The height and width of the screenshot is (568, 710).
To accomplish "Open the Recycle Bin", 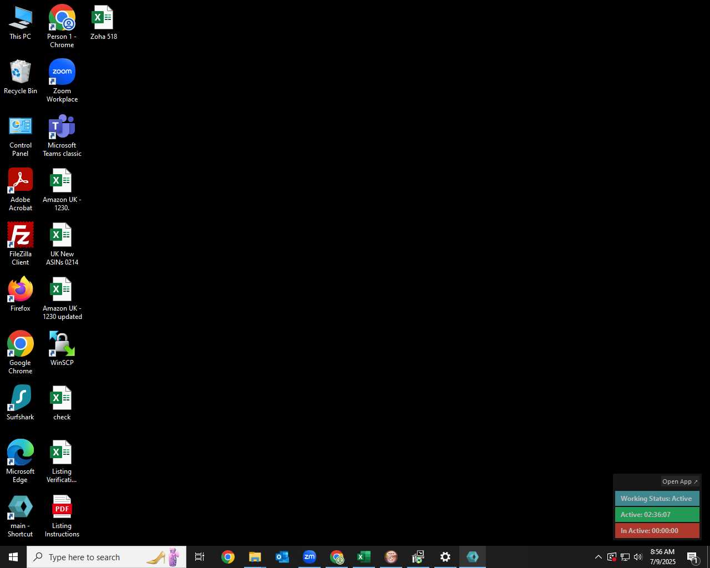I will tap(21, 78).
